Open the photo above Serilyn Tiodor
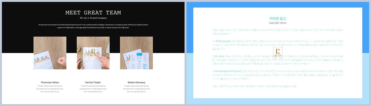This screenshot has height=106, width=371. tap(93, 53)
